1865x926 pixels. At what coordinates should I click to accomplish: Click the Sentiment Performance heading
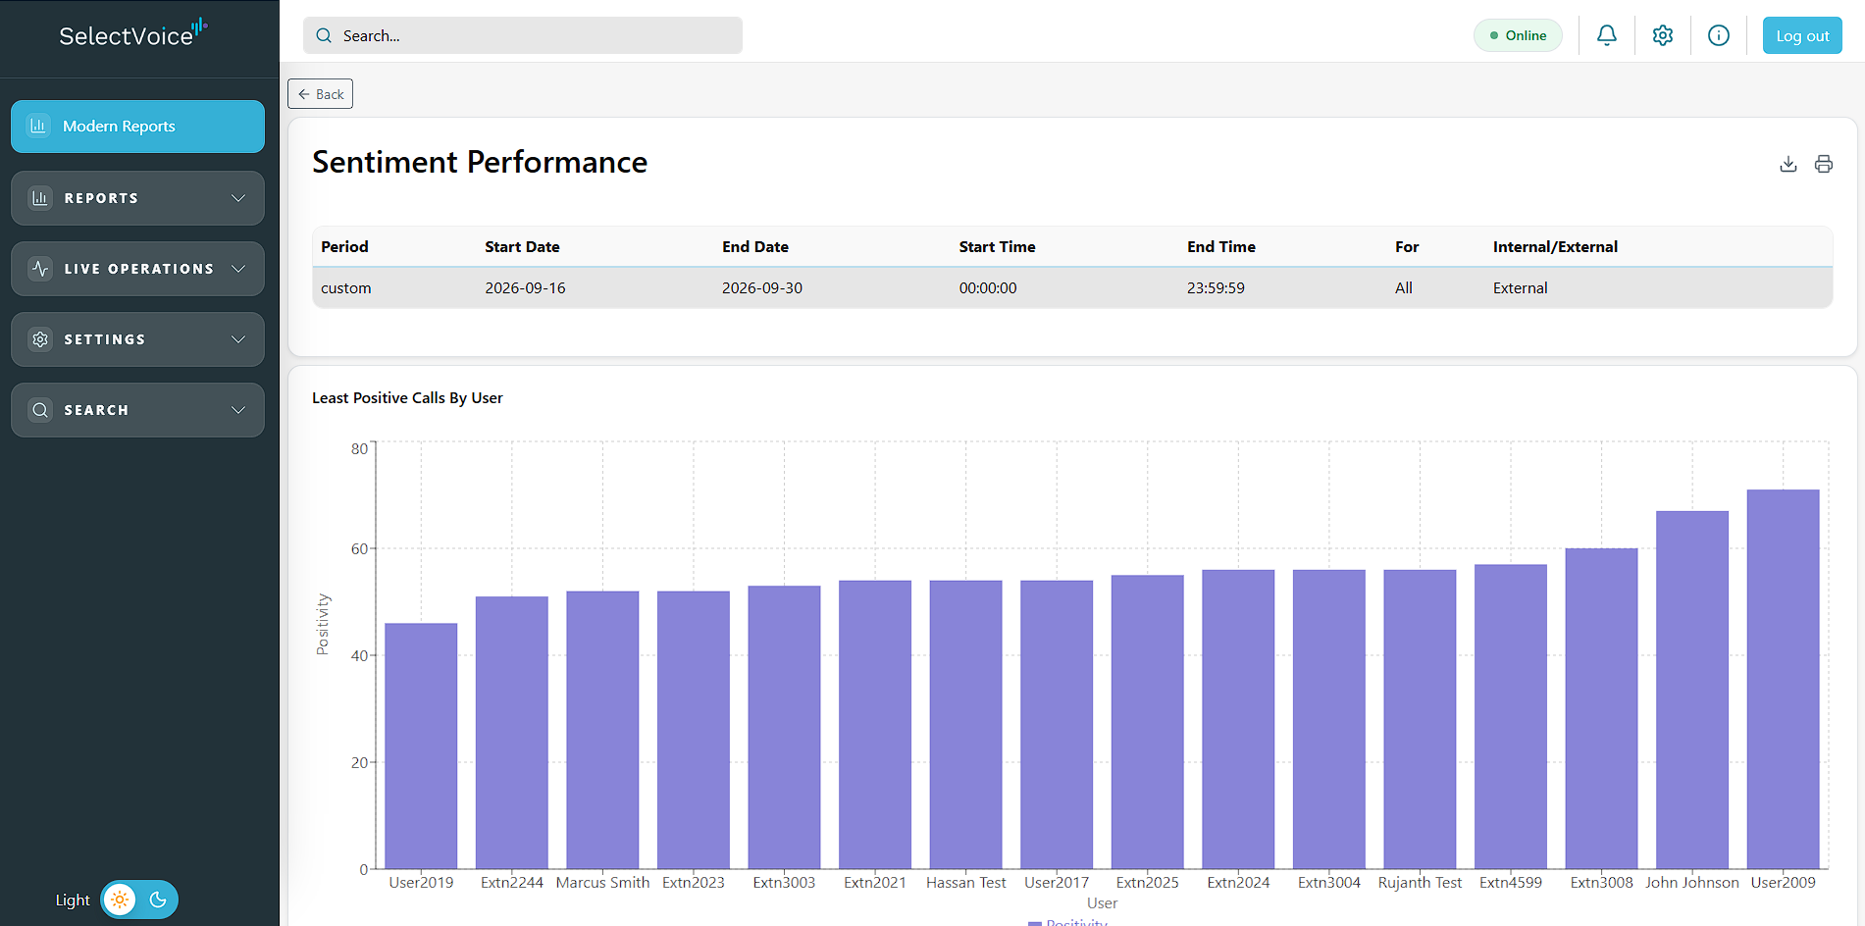point(480,162)
